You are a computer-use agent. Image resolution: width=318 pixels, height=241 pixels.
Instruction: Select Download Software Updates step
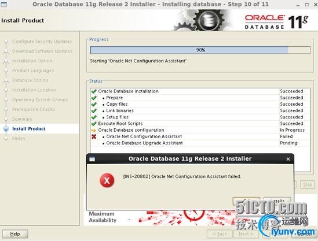pyautogui.click(x=42, y=51)
